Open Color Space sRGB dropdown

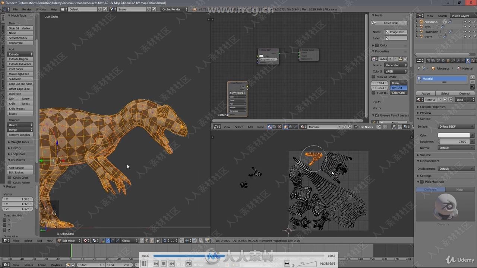coord(396,71)
